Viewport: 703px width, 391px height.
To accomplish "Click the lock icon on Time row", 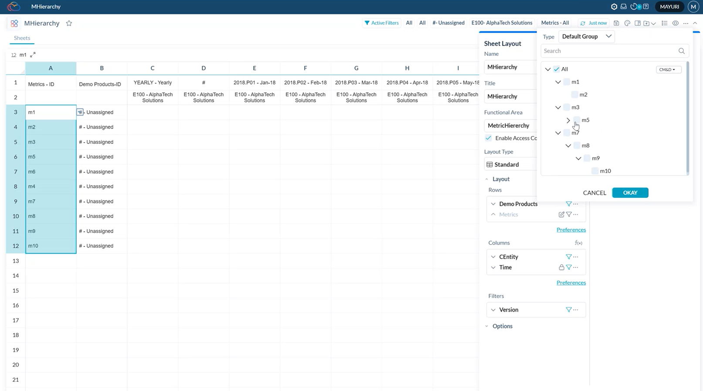I will click(x=561, y=267).
